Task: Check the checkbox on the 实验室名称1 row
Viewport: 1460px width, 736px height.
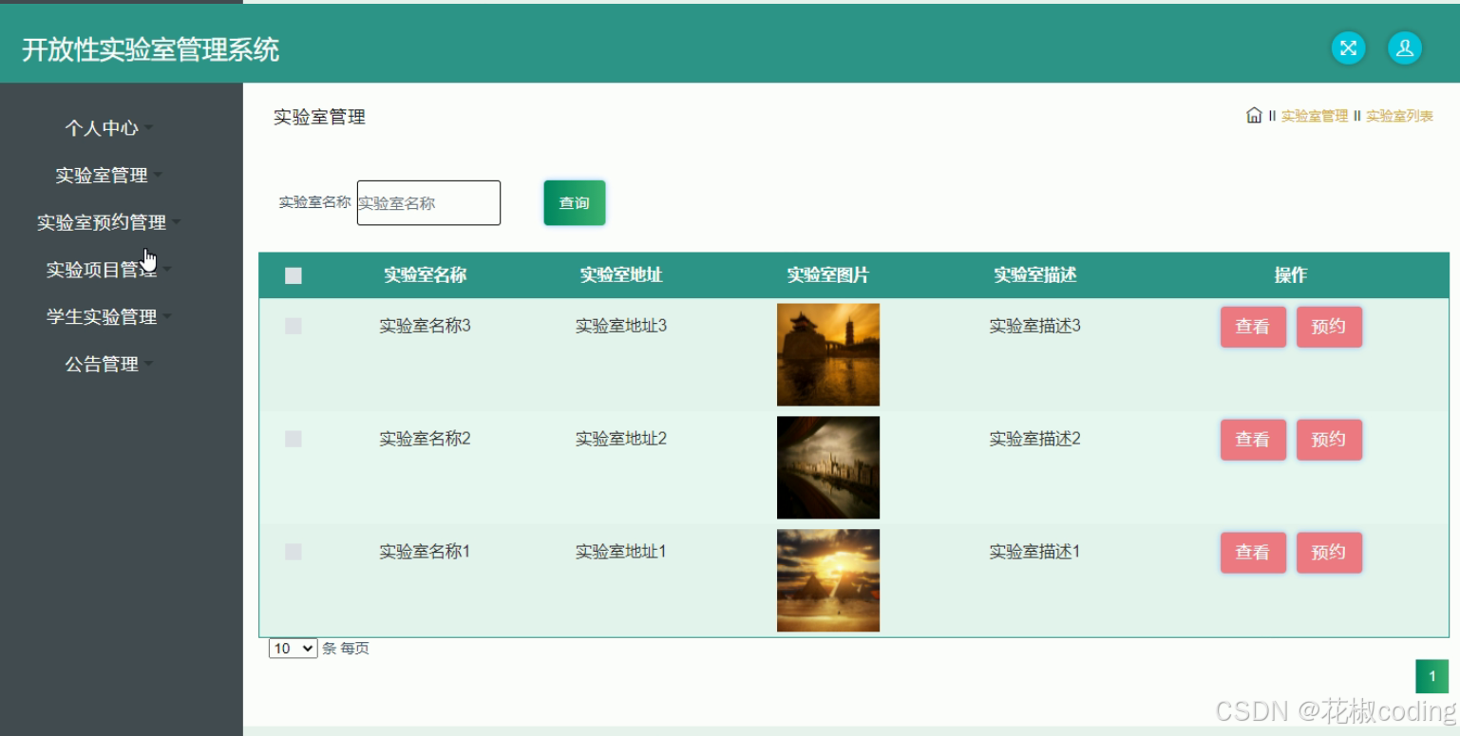Action: (x=293, y=551)
